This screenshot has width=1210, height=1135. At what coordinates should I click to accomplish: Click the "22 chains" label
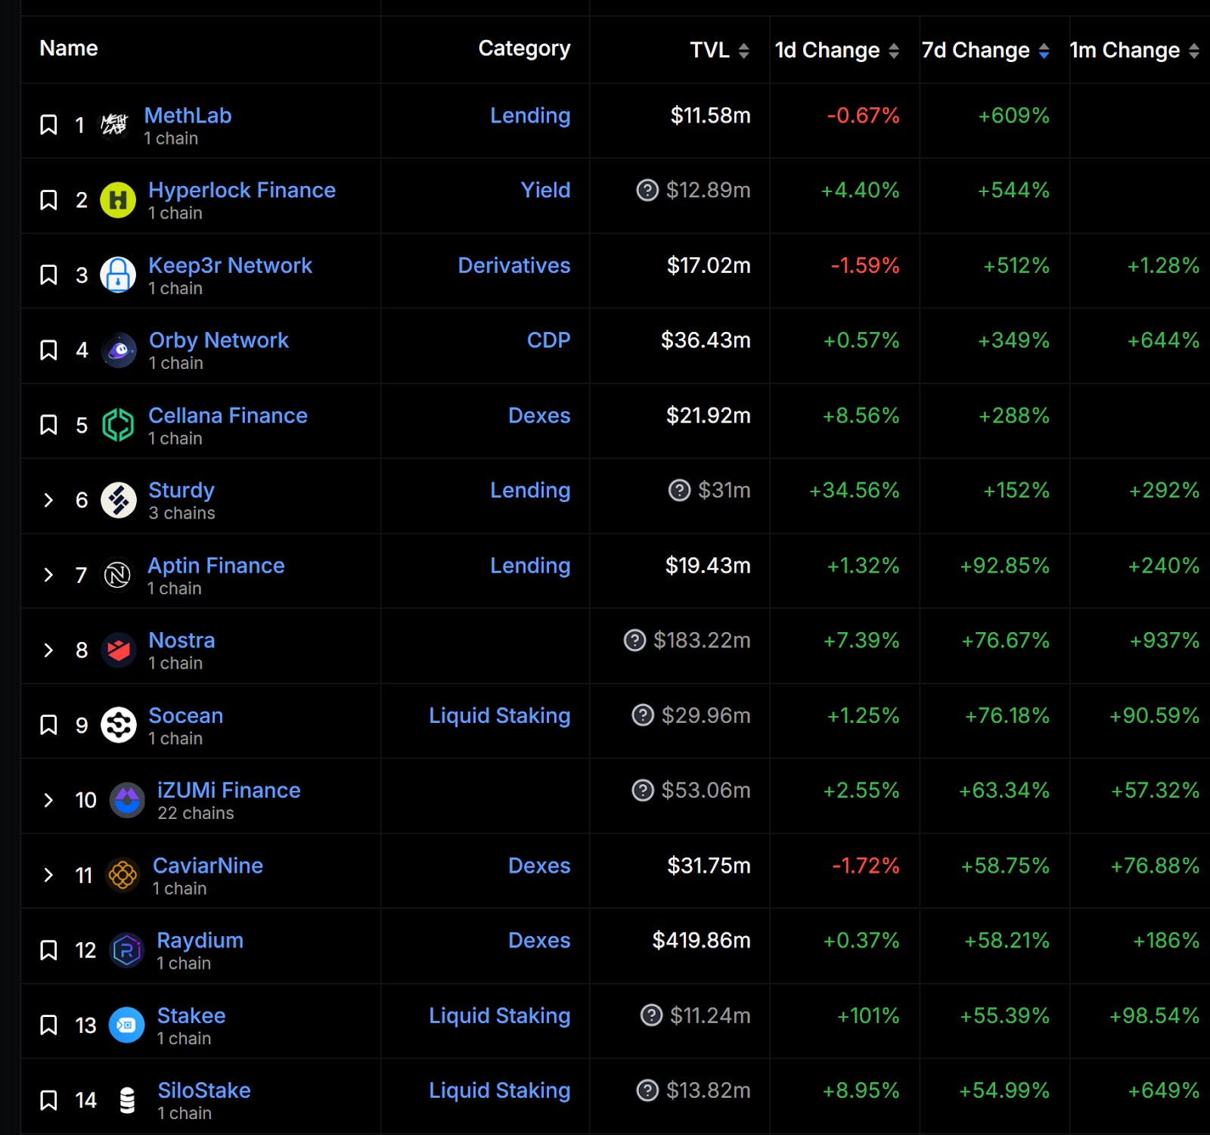196,813
